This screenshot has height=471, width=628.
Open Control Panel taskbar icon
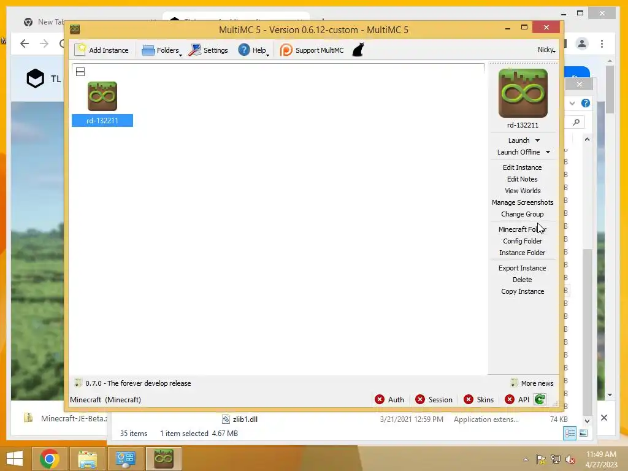[x=125, y=459]
